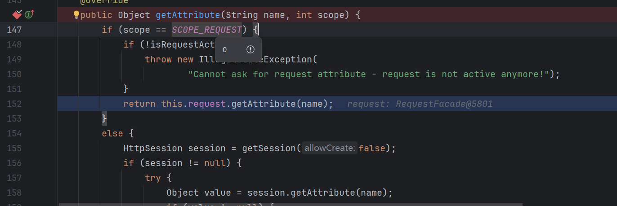
Task: Place the cursor at the highlighted closing brace on line 153
Action: coord(104,118)
